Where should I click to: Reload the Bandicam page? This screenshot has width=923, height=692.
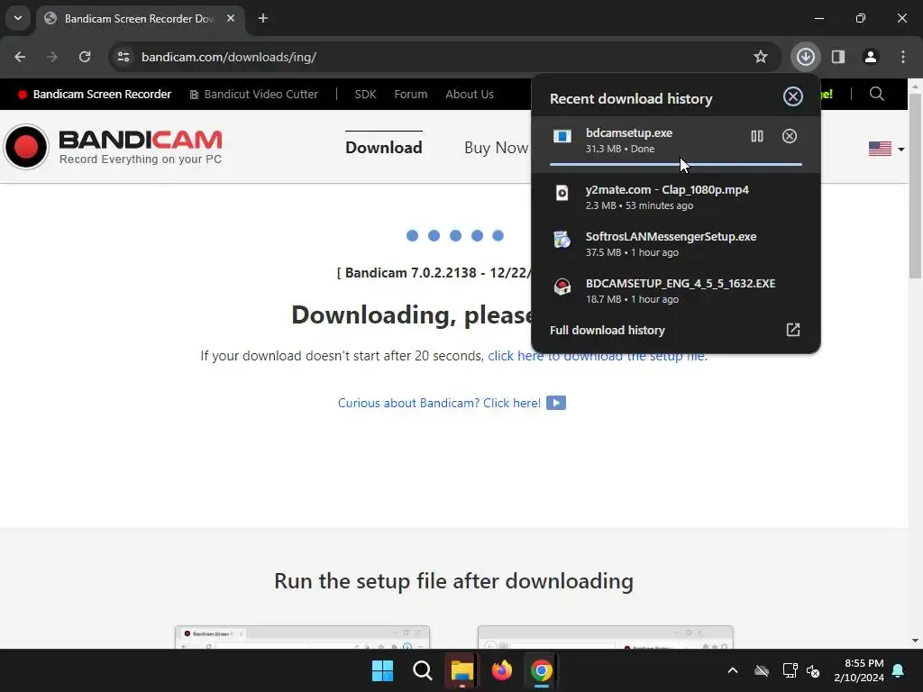coord(85,57)
